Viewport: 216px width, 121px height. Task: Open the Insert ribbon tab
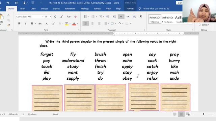tap(23, 9)
